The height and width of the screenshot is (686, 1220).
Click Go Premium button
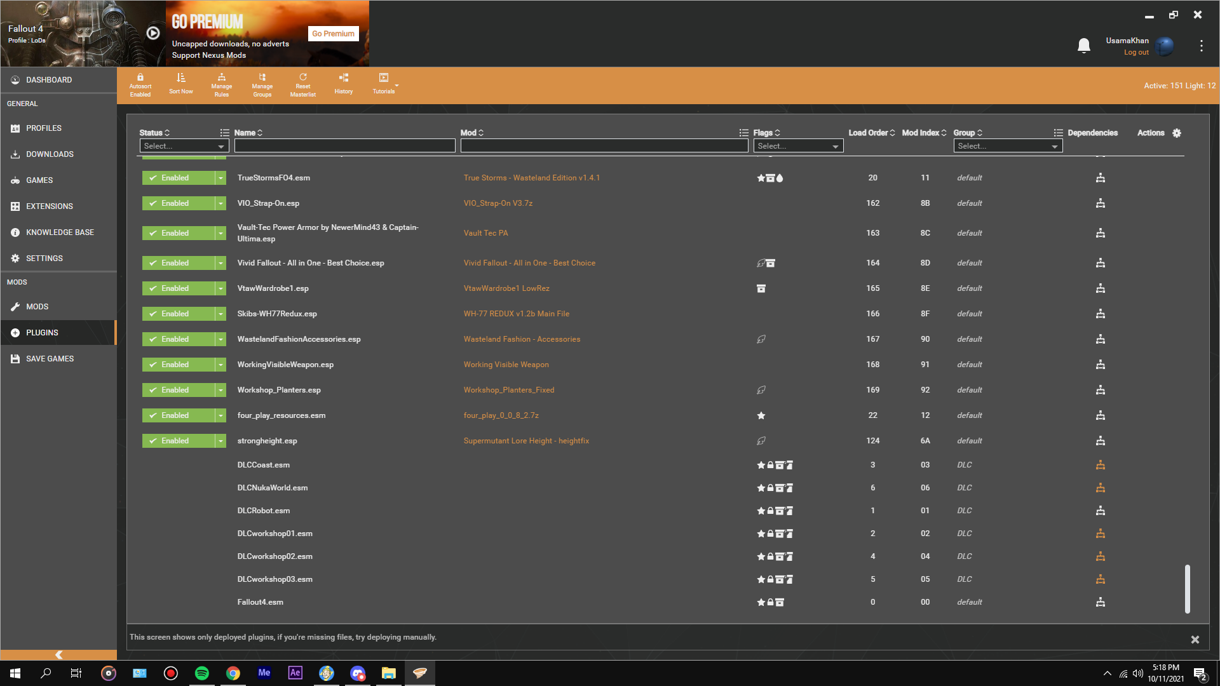334,34
